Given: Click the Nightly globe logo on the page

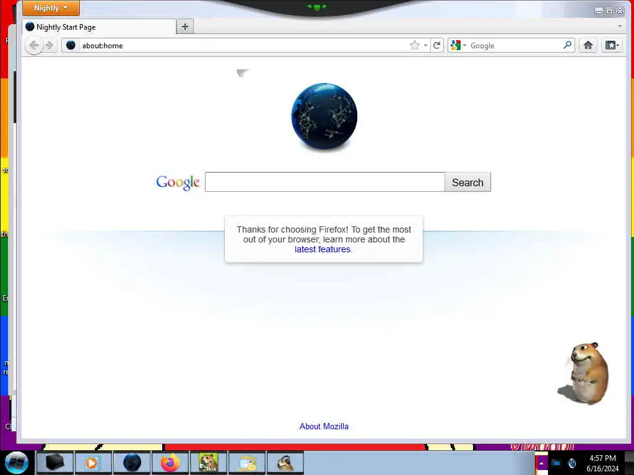Looking at the screenshot, I should click(324, 117).
